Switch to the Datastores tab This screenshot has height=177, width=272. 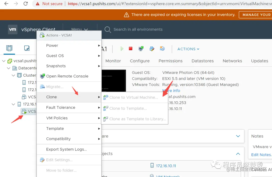pyautogui.click(x=202, y=61)
